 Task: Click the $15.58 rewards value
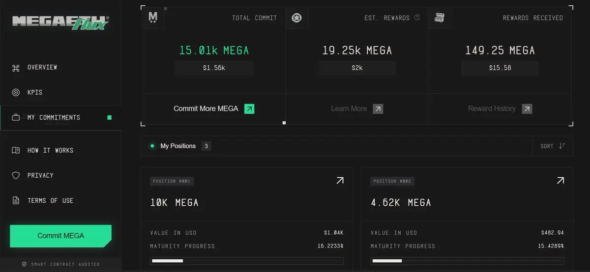[500, 68]
